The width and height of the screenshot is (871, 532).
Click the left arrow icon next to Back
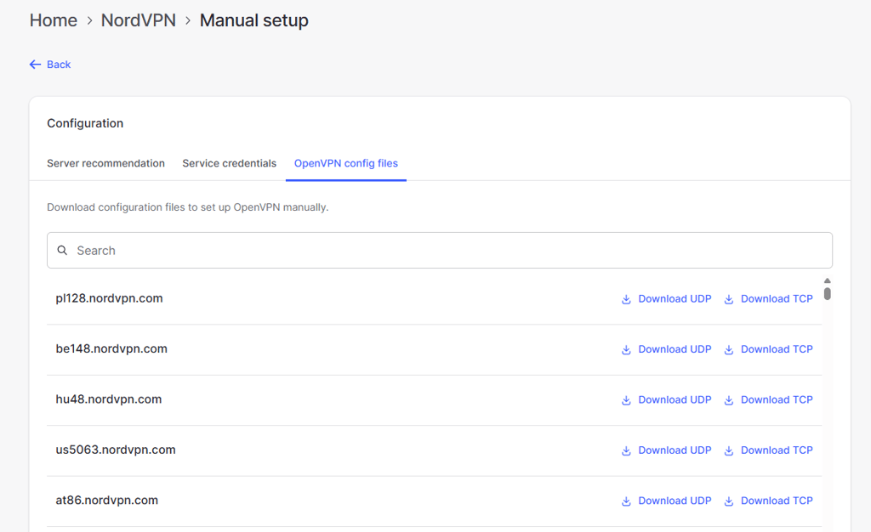(x=35, y=65)
